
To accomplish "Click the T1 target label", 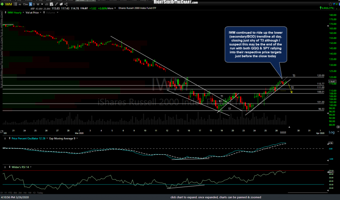I will coord(222,96).
